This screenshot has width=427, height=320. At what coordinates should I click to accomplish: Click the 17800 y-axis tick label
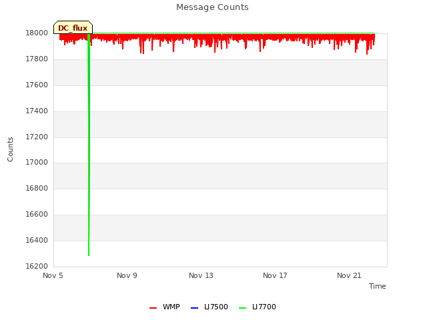click(x=37, y=59)
